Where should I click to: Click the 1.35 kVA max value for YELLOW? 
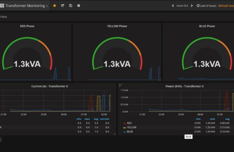point(210,127)
